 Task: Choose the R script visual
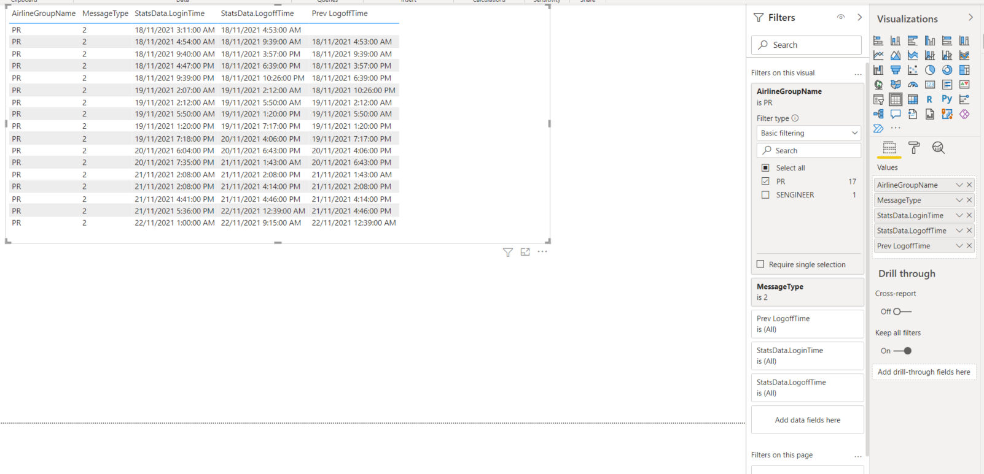(x=930, y=99)
